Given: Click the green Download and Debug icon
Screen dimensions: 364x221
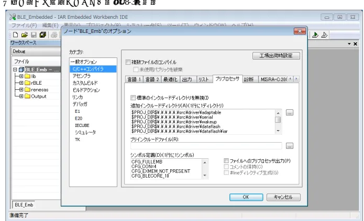Looking at the screenshot, I should (x=315, y=35).
